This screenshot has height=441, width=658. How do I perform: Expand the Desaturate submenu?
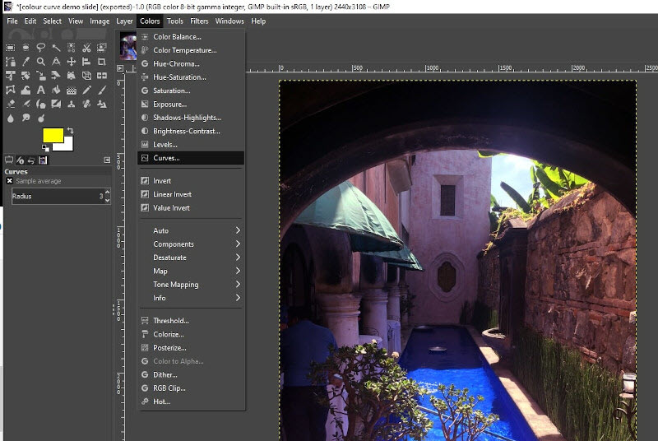[x=191, y=258]
